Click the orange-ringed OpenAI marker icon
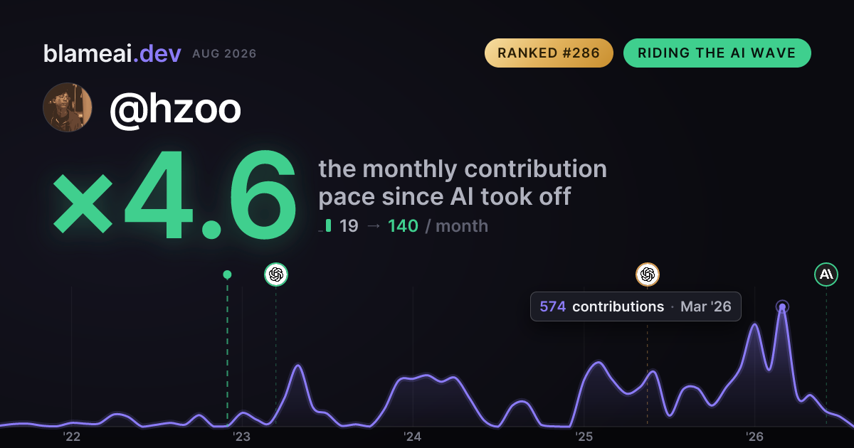 (647, 274)
